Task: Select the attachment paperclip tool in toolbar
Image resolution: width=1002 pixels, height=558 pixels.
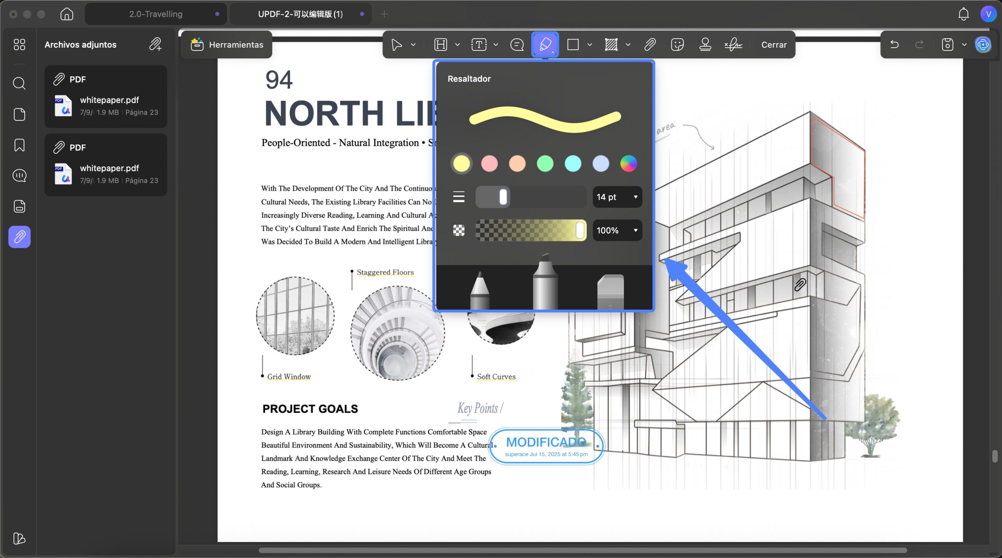Action: pos(650,45)
